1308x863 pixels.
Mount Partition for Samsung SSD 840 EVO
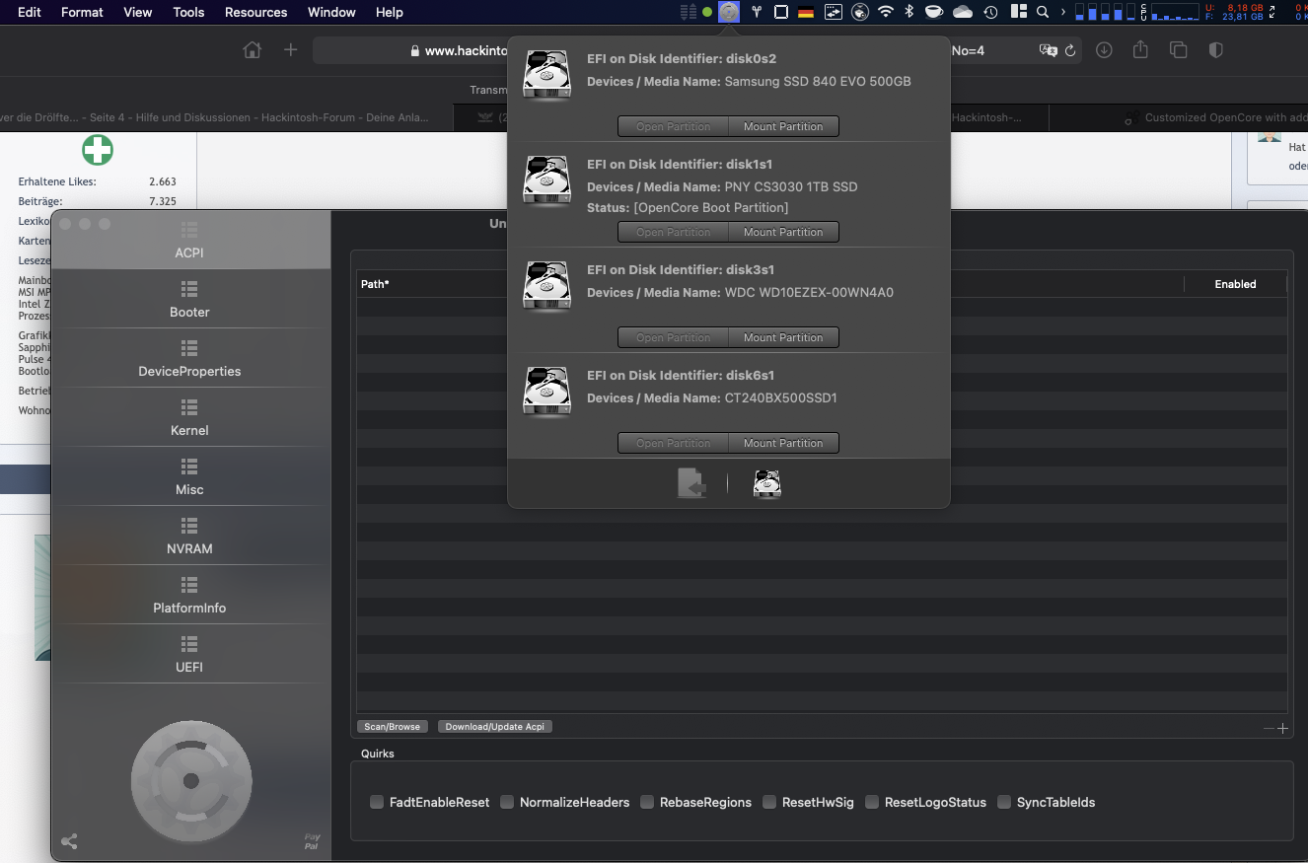783,126
